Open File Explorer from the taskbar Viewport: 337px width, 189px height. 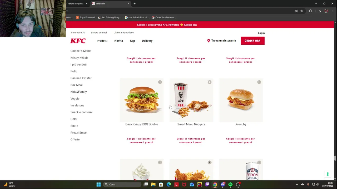click(153, 185)
